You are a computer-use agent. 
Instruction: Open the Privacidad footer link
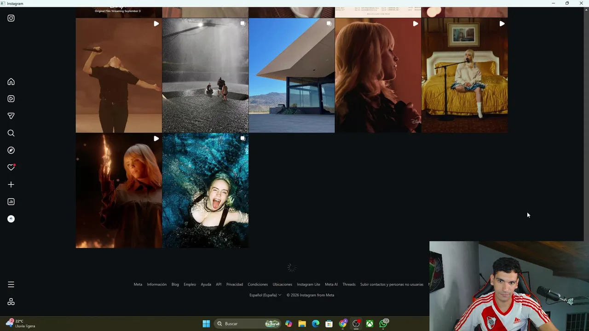pyautogui.click(x=235, y=285)
